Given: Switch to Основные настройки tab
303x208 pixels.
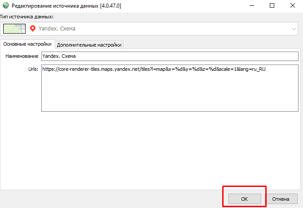Looking at the screenshot, I should point(27,44).
